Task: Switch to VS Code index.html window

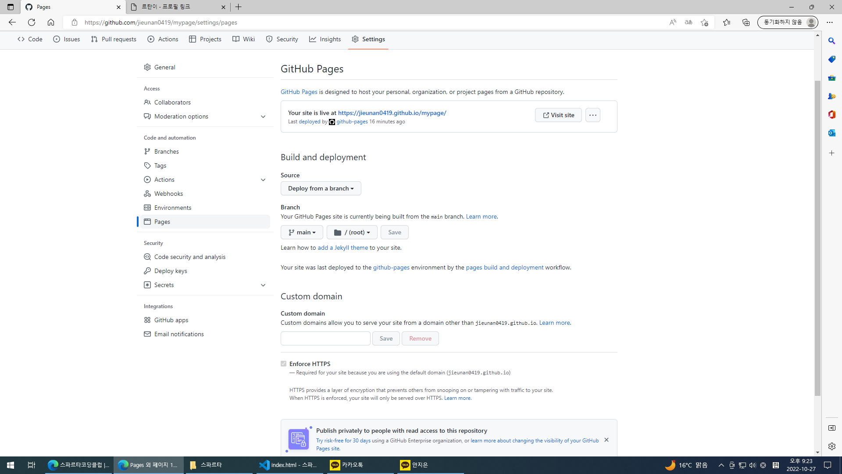Action: 289,465
